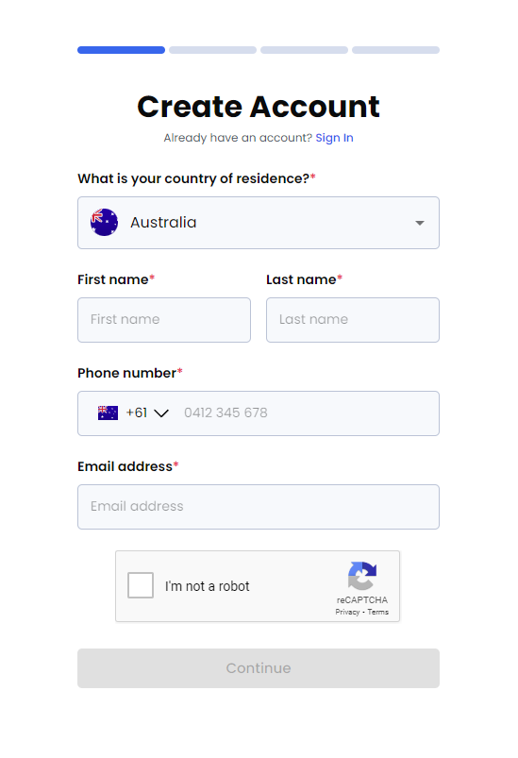Click the small Australian flag in phone field
The image size is (518, 758).
coord(108,413)
